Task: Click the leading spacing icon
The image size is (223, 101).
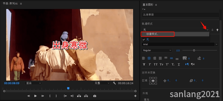Action: 199,58
